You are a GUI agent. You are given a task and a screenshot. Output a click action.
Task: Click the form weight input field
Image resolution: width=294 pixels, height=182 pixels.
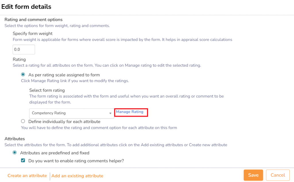click(24, 50)
